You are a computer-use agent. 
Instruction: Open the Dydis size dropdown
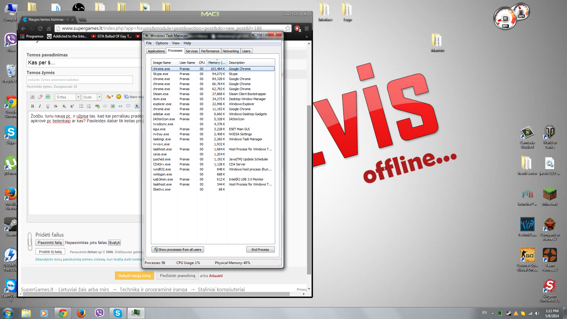click(x=92, y=97)
